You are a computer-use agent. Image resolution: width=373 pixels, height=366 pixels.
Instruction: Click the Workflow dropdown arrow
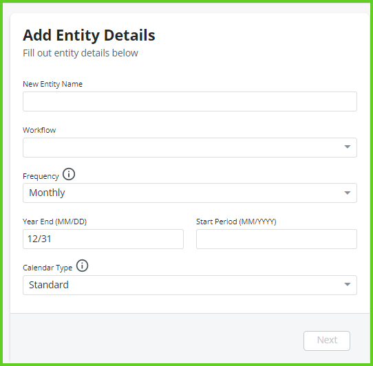tap(348, 147)
